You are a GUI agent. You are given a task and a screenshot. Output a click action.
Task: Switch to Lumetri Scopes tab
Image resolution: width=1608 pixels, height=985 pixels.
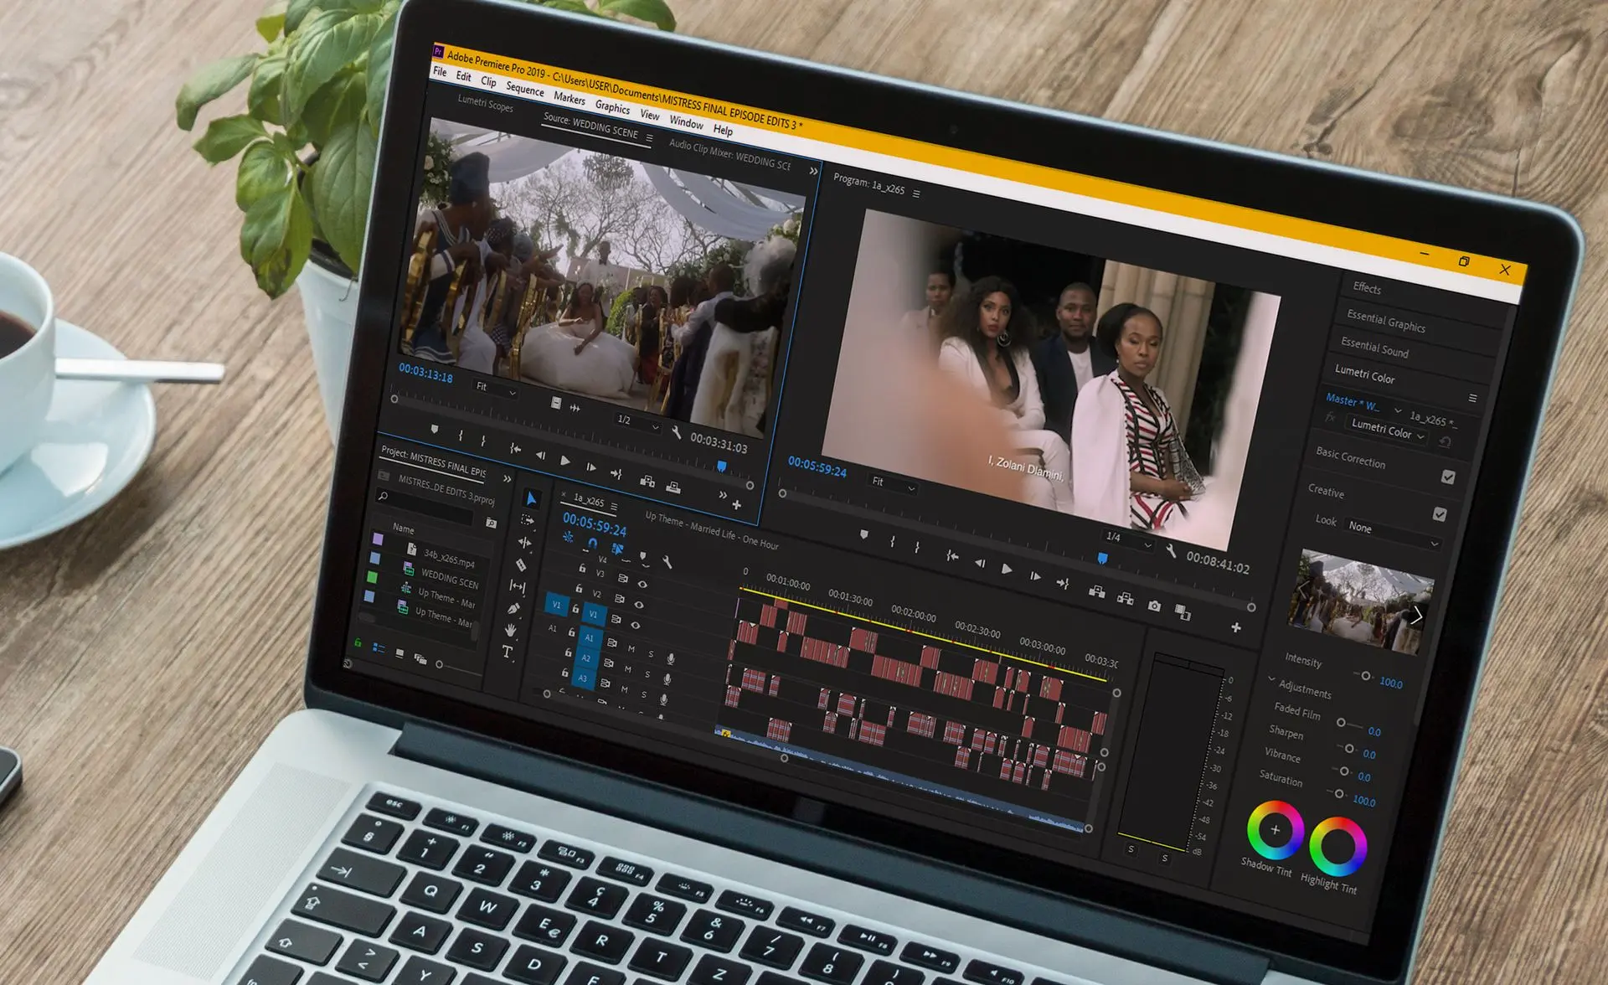coord(485,103)
